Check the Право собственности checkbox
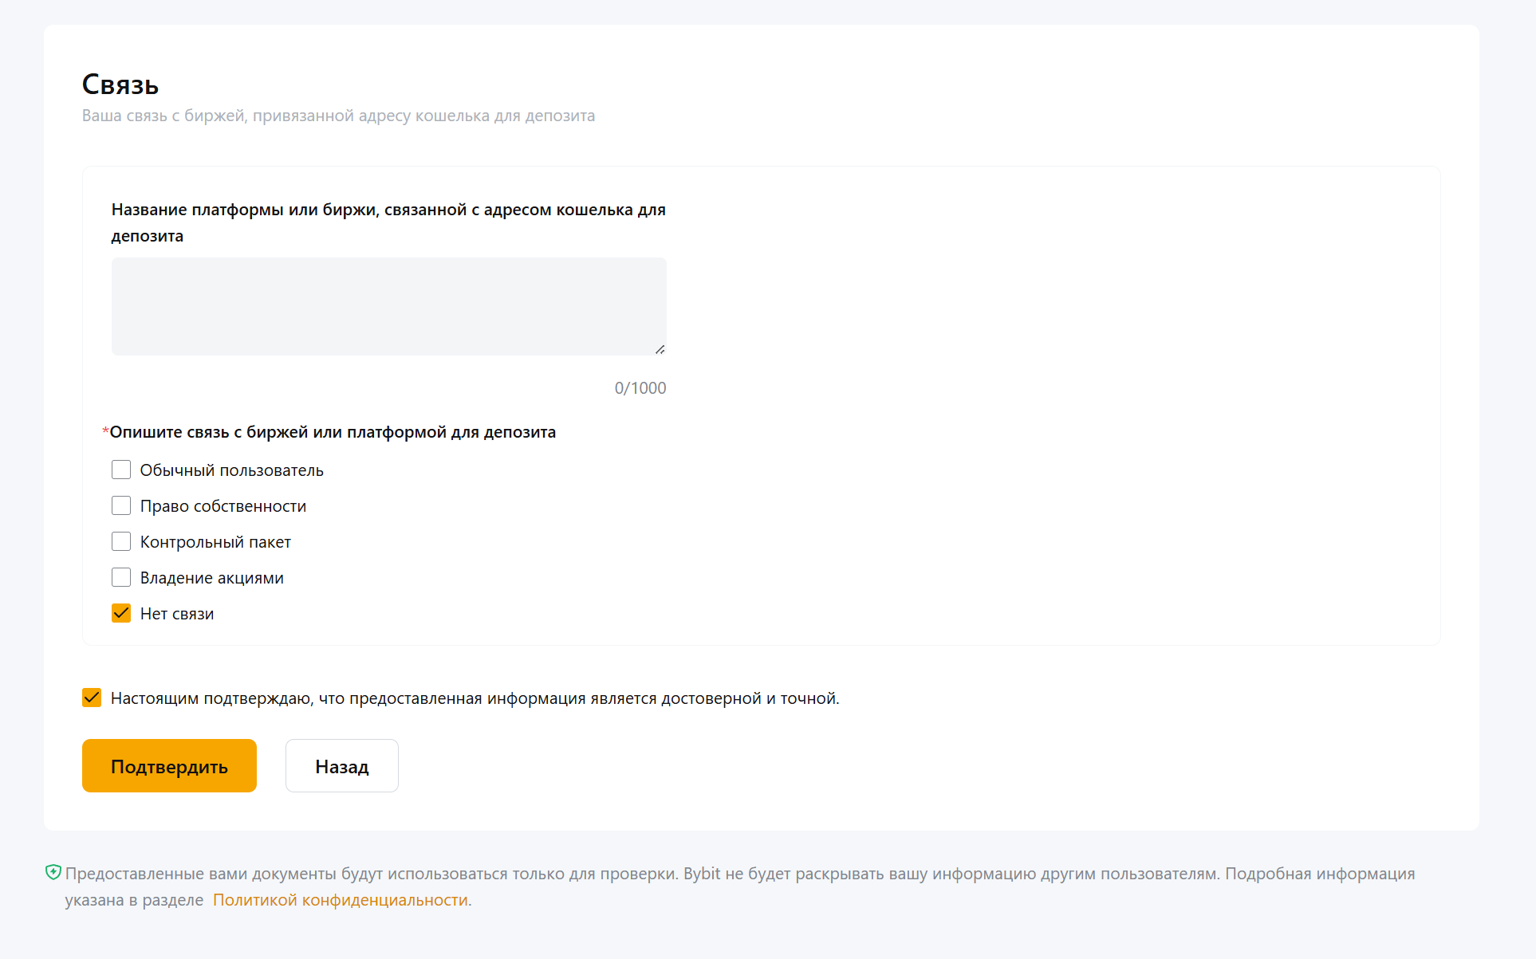Image resolution: width=1536 pixels, height=959 pixels. (x=121, y=505)
